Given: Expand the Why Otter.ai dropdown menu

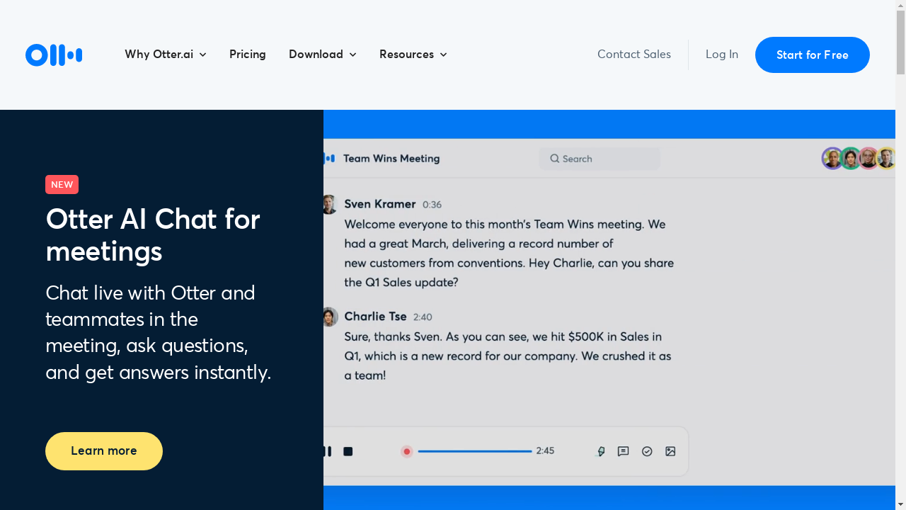Looking at the screenshot, I should click(166, 55).
